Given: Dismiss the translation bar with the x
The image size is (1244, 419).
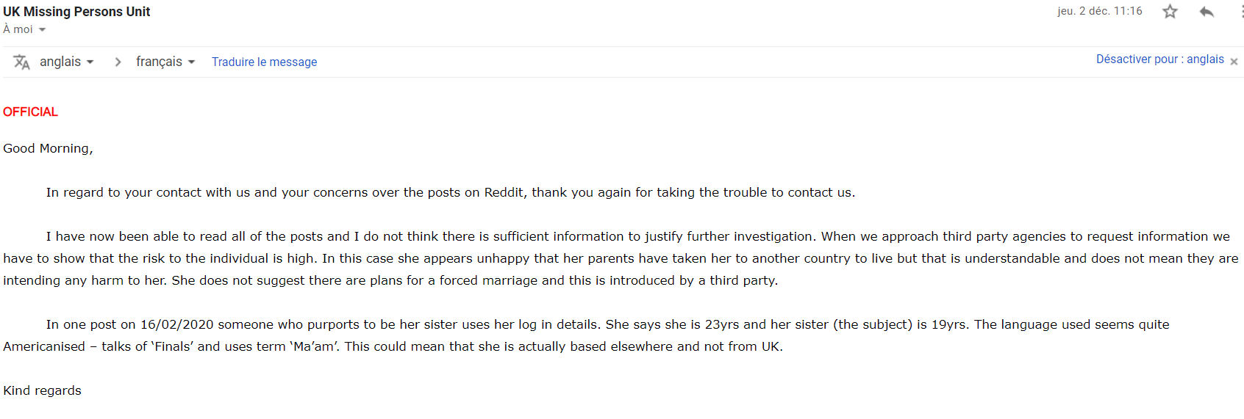Looking at the screenshot, I should (1234, 62).
